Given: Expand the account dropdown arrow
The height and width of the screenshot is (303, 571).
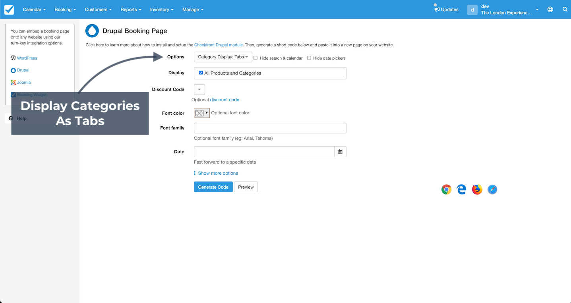Looking at the screenshot, I should [x=537, y=10].
